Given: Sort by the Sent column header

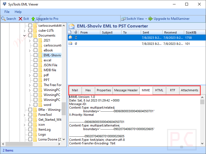Looking at the screenshot, I should coord(152,32).
